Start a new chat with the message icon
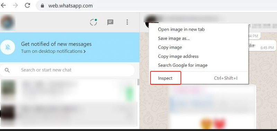The image size is (277, 131). [x=110, y=22]
